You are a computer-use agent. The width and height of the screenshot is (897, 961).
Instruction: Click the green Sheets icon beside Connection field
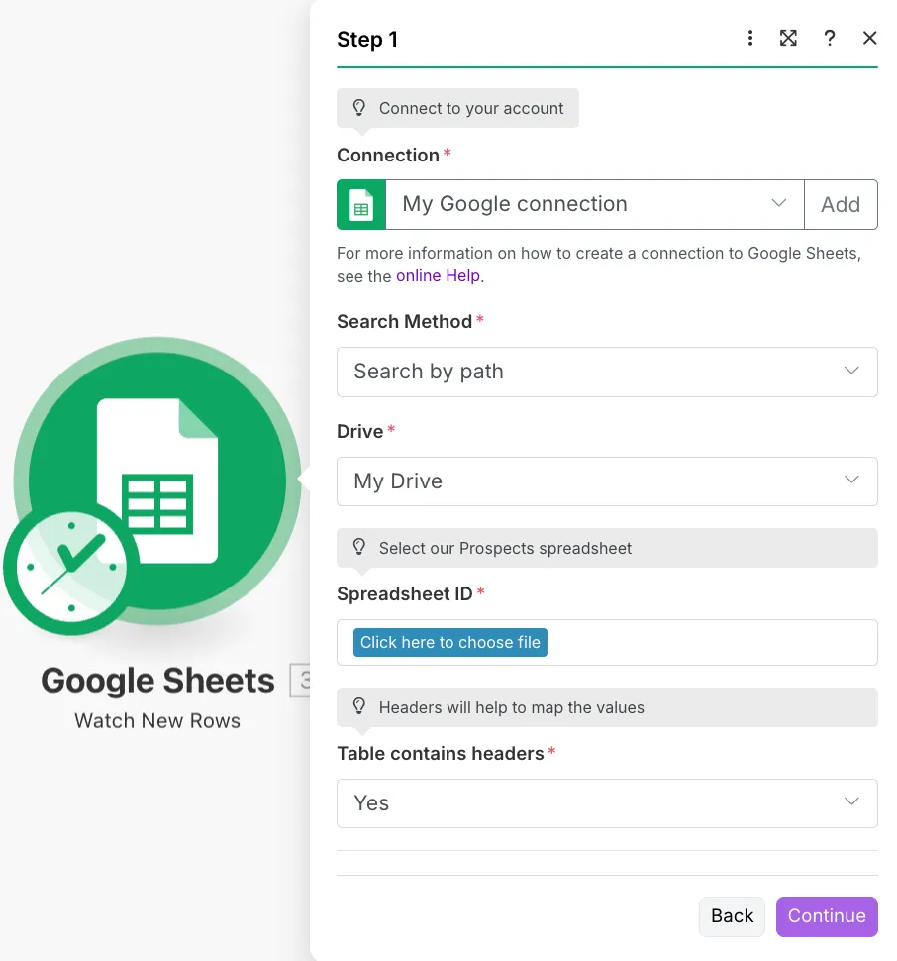pyautogui.click(x=361, y=205)
